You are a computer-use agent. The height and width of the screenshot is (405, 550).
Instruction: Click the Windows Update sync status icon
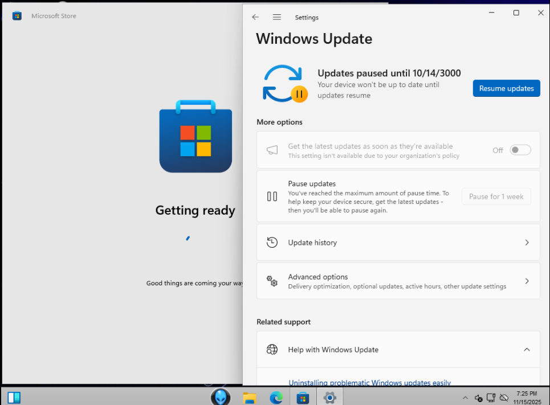tap(285, 84)
